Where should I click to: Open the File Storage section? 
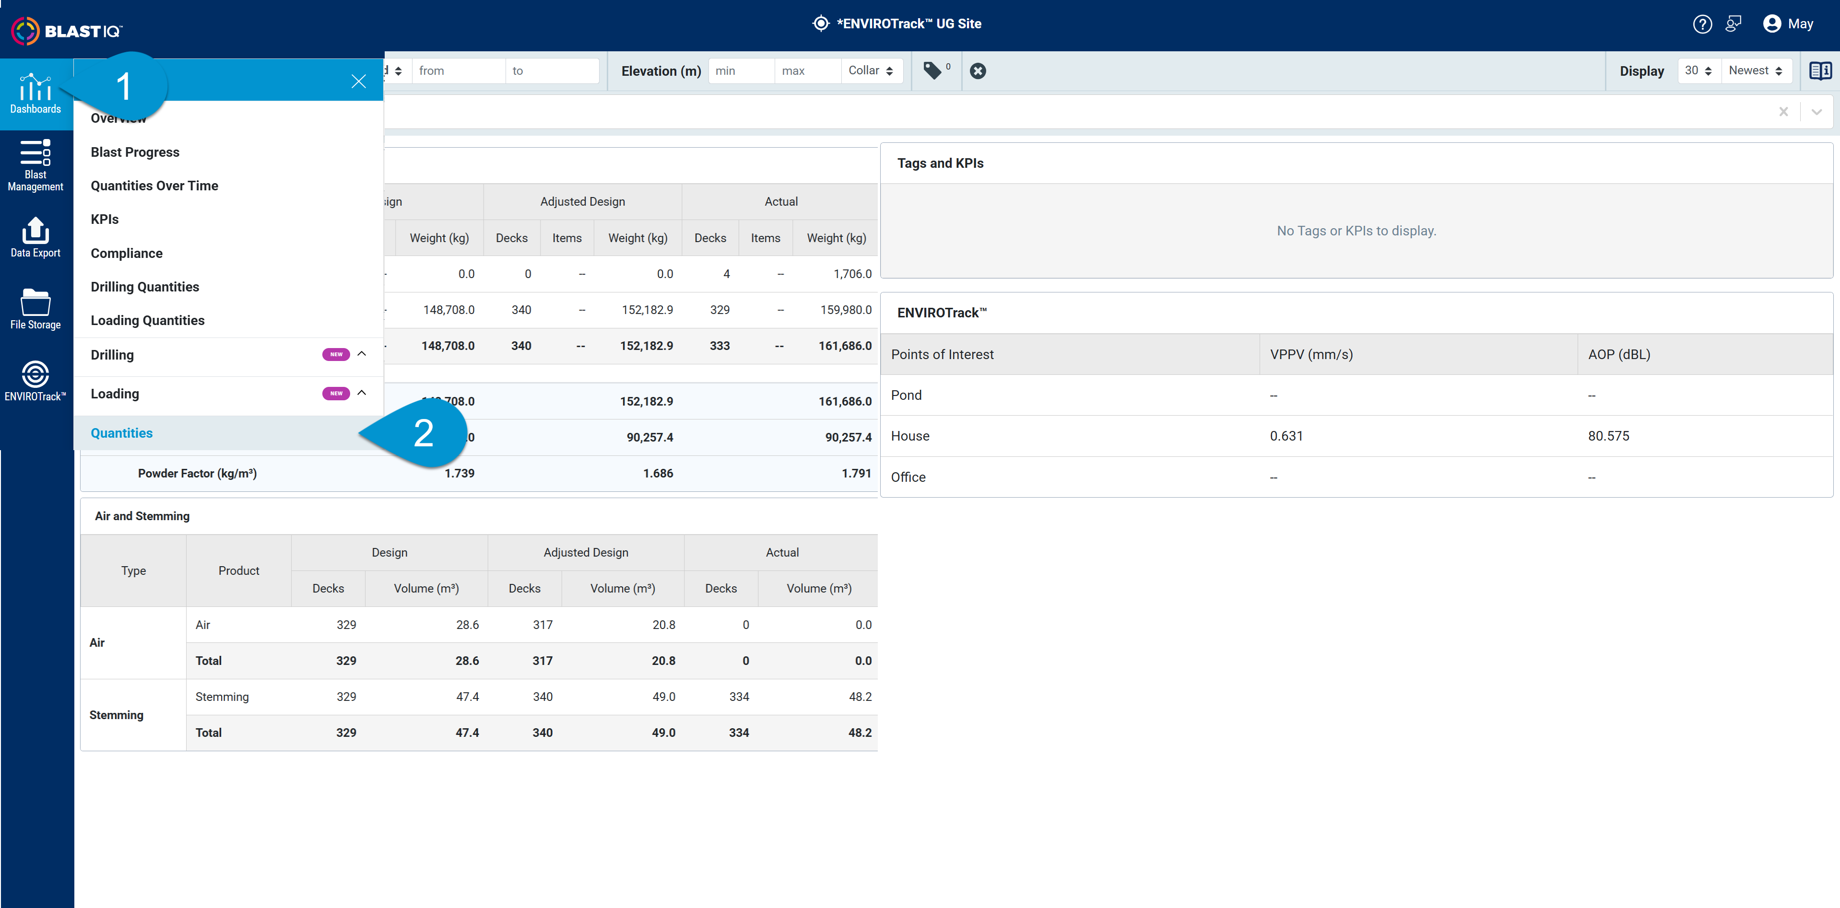35,310
